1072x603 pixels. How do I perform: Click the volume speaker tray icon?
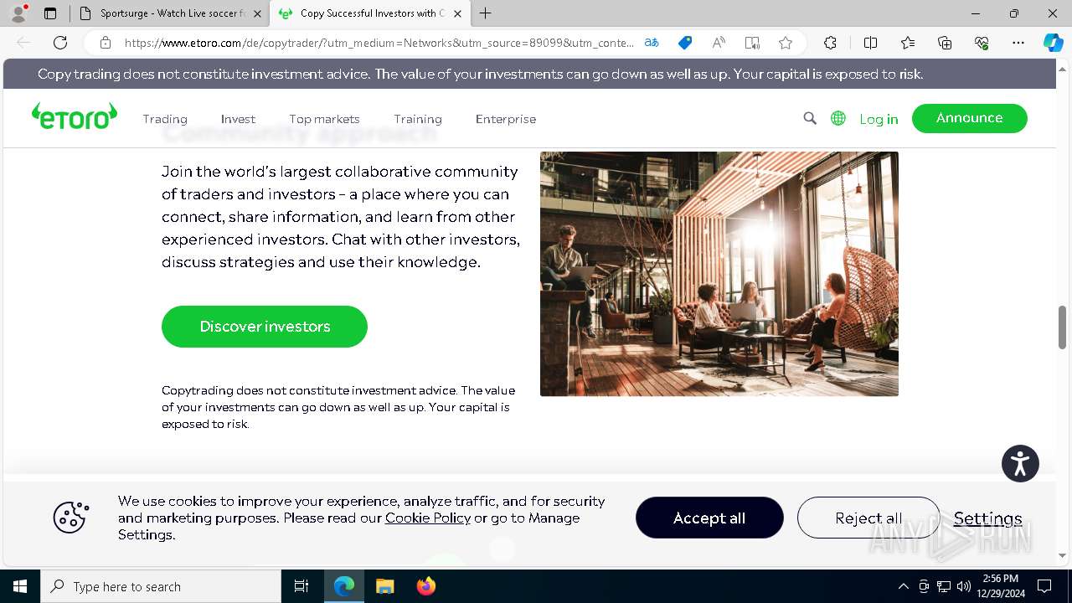964,586
